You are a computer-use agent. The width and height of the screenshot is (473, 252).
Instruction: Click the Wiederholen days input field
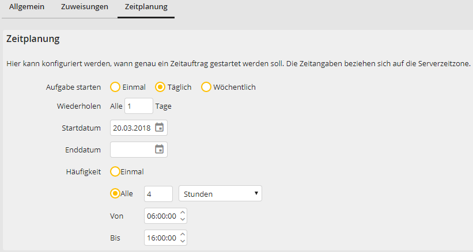click(138, 106)
